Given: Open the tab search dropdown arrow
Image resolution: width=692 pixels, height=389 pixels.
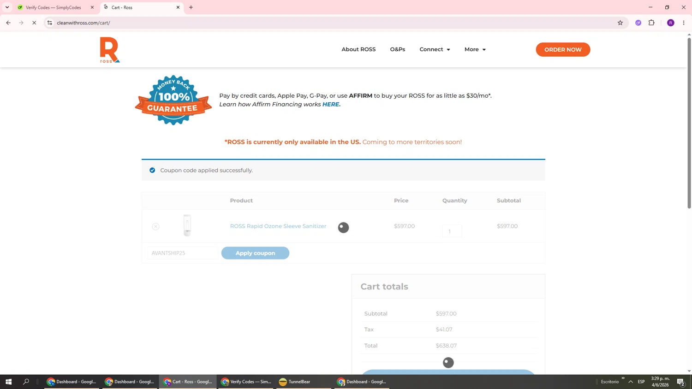Looking at the screenshot, I should pyautogui.click(x=7, y=7).
